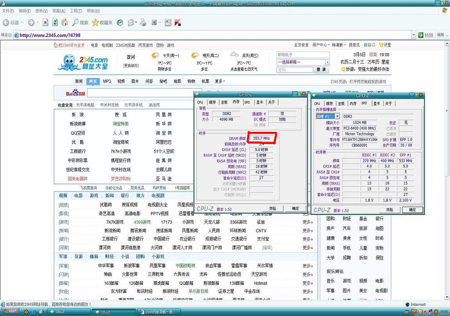
Task: Open the 编辑(E) menu
Action: coord(25,11)
